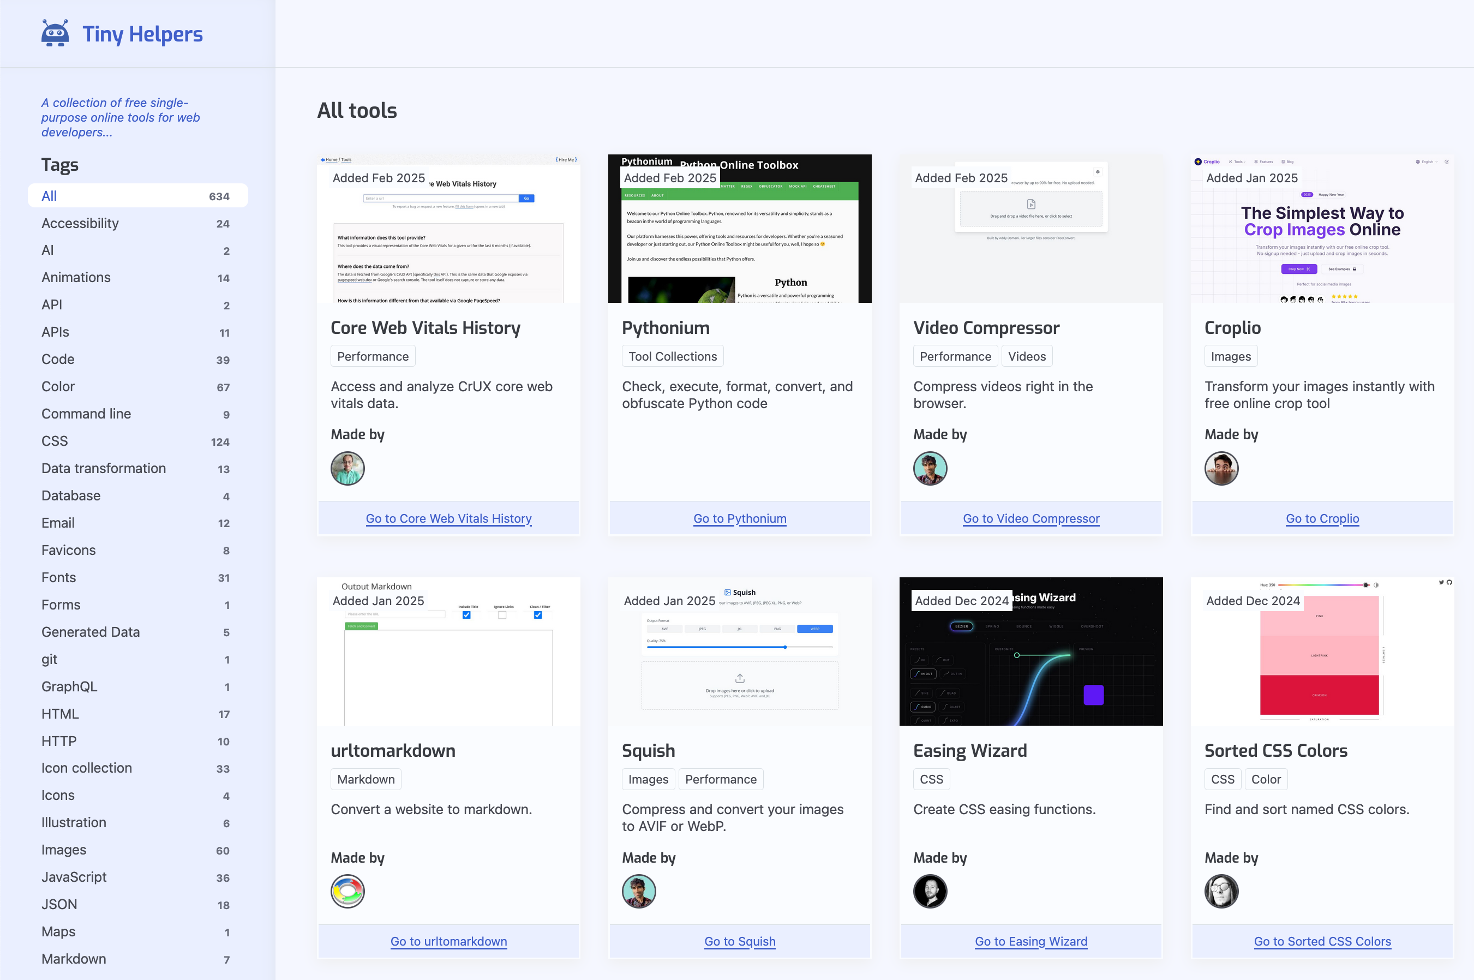This screenshot has height=980, width=1474.
Task: Open Pythonium screenshot thumbnail
Action: click(740, 229)
